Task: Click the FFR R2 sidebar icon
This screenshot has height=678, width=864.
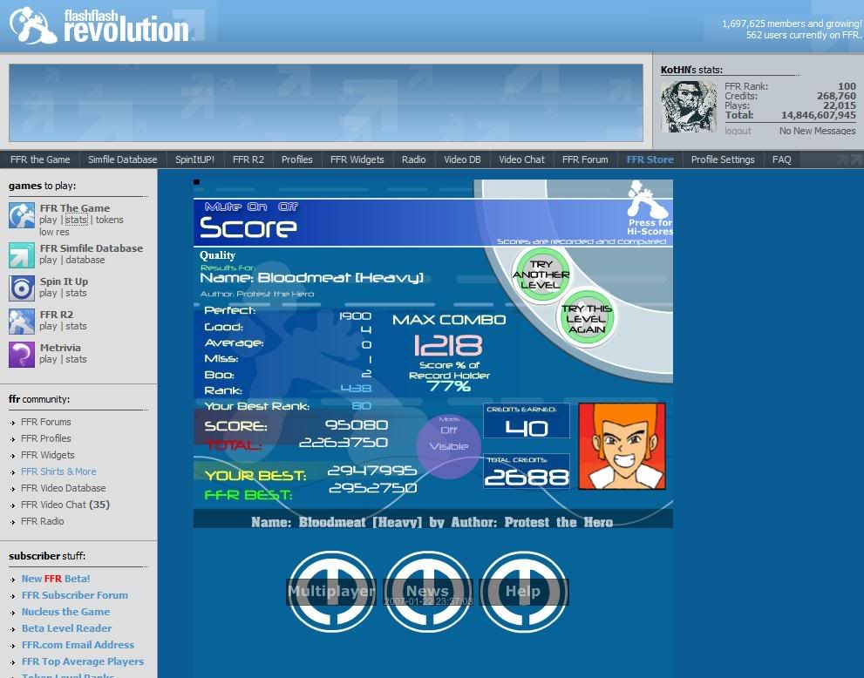Action: (22, 321)
